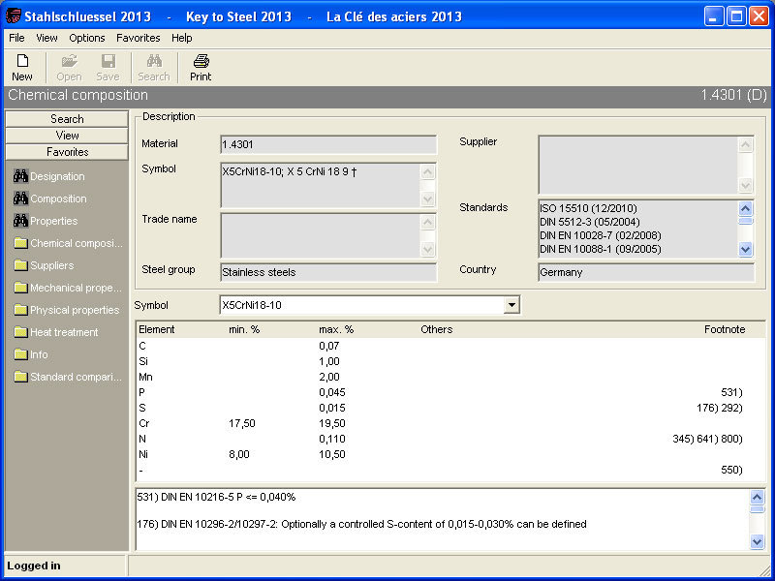Open the Help menu
775x581 pixels.
[181, 38]
